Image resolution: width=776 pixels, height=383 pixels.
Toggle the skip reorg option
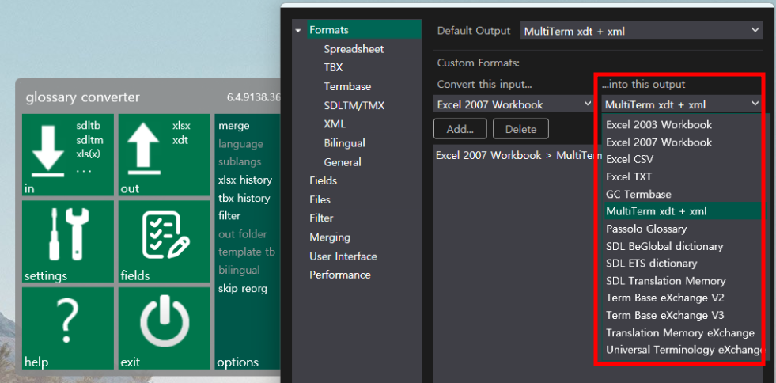pyautogui.click(x=243, y=289)
